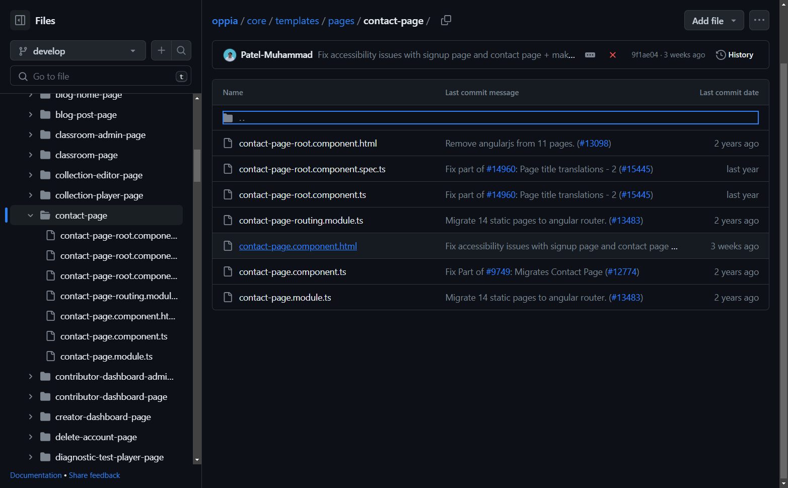This screenshot has width=788, height=488.
Task: Go to templates breadcrumb folder
Action: click(x=297, y=21)
